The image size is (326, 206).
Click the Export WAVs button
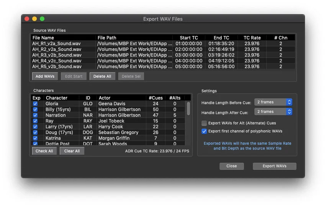pyautogui.click(x=274, y=166)
